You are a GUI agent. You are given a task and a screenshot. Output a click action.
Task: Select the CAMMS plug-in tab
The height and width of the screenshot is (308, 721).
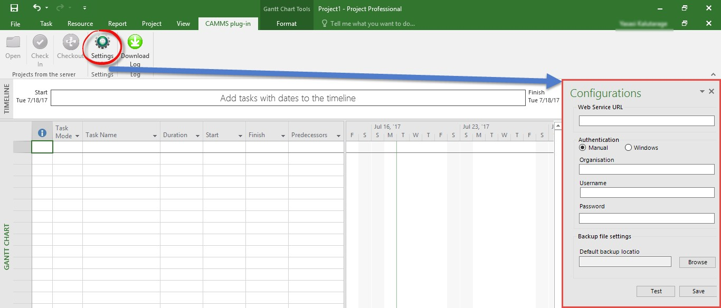[x=229, y=24]
